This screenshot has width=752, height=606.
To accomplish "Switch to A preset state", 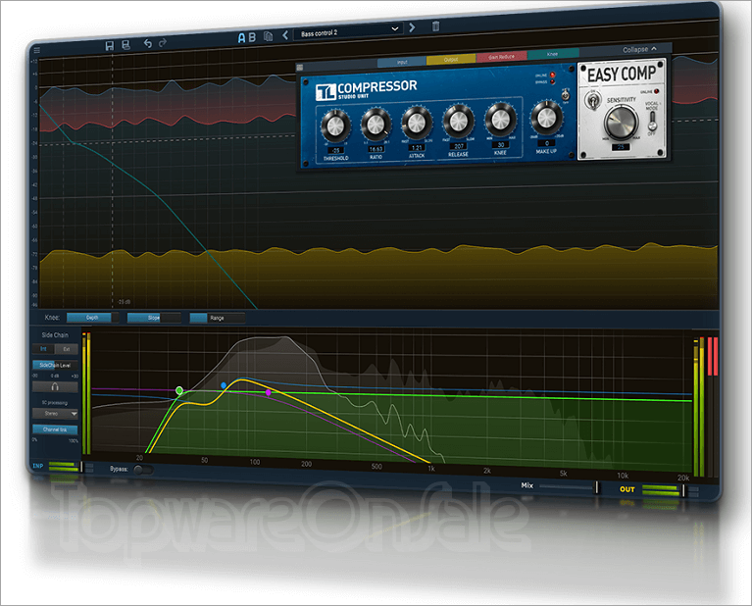I will click(241, 38).
